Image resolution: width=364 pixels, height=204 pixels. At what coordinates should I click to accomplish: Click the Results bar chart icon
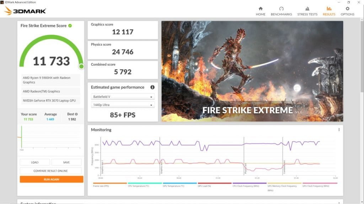pos(329,9)
